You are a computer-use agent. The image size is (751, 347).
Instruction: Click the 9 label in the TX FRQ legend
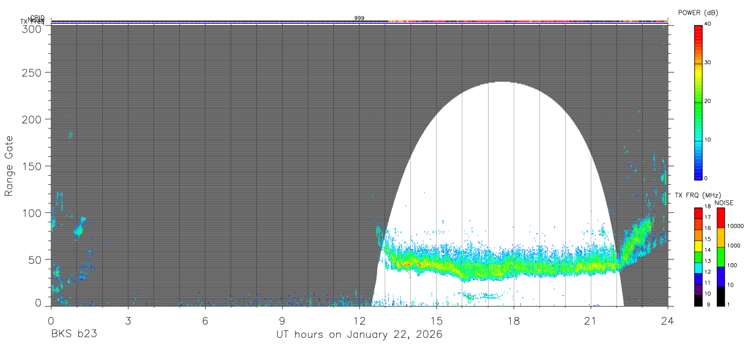point(707,304)
